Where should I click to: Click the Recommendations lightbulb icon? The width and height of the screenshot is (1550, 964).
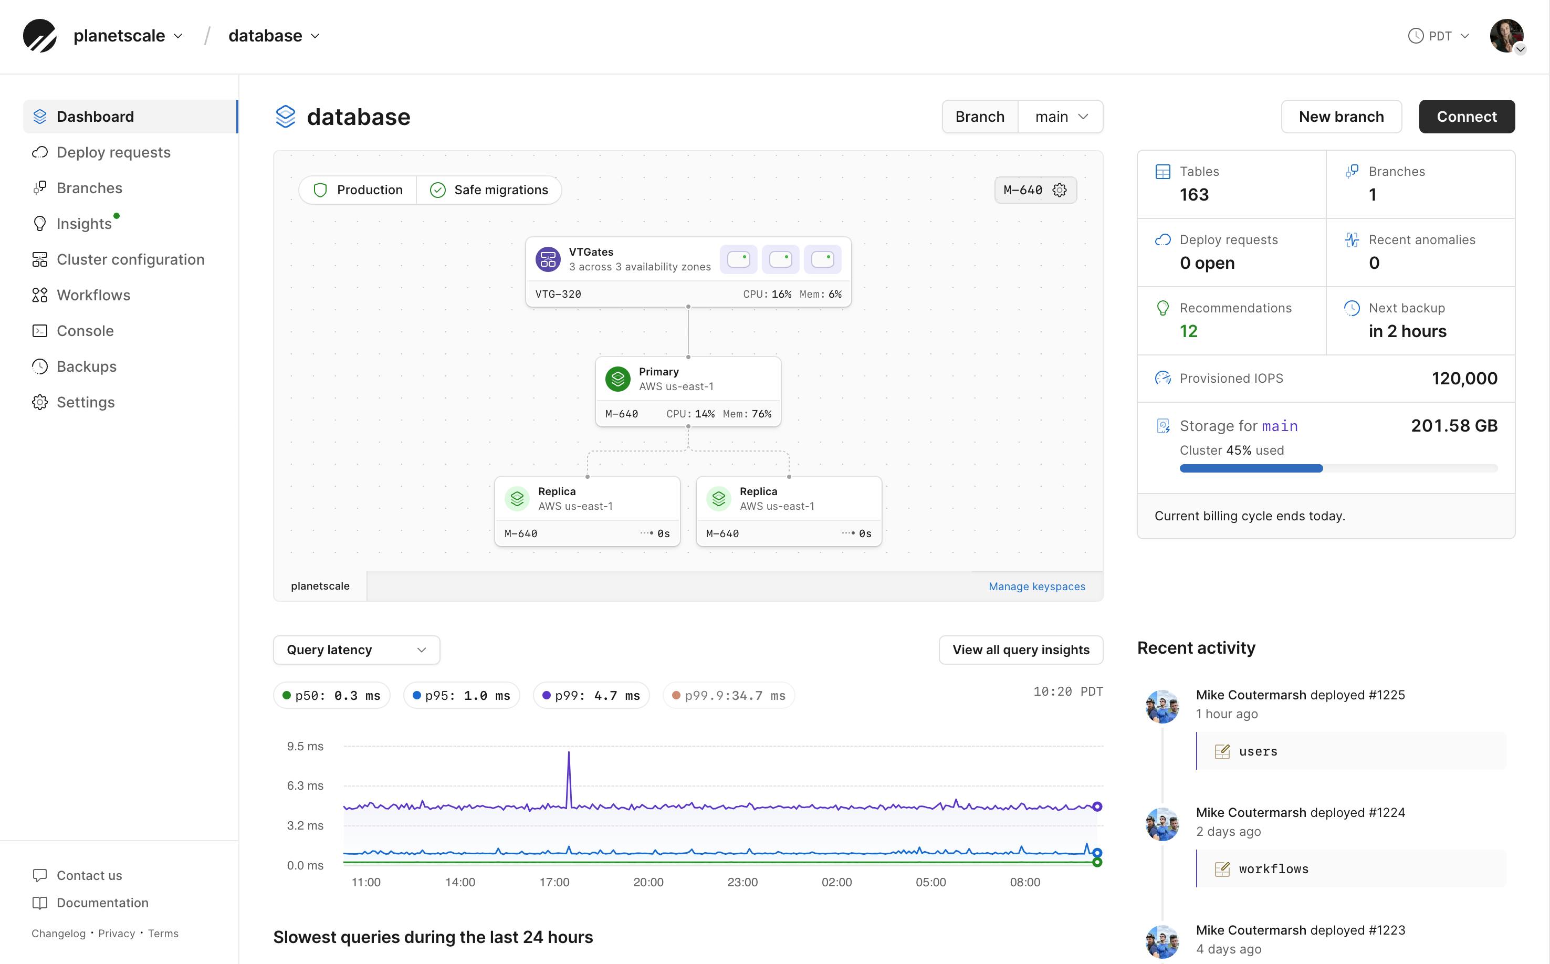pos(1162,308)
